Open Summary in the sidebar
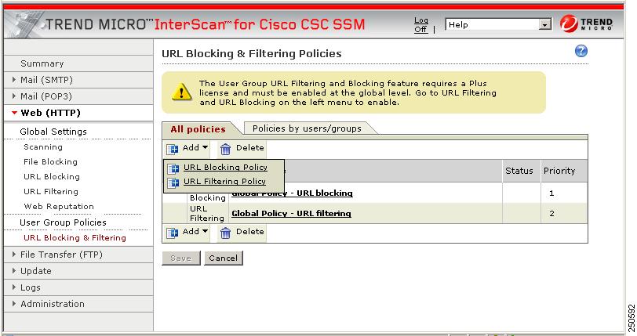 pos(42,63)
